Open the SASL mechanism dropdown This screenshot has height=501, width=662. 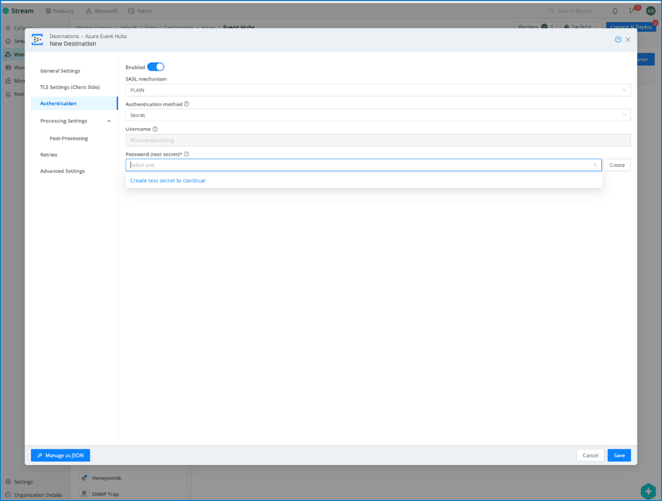click(x=378, y=90)
